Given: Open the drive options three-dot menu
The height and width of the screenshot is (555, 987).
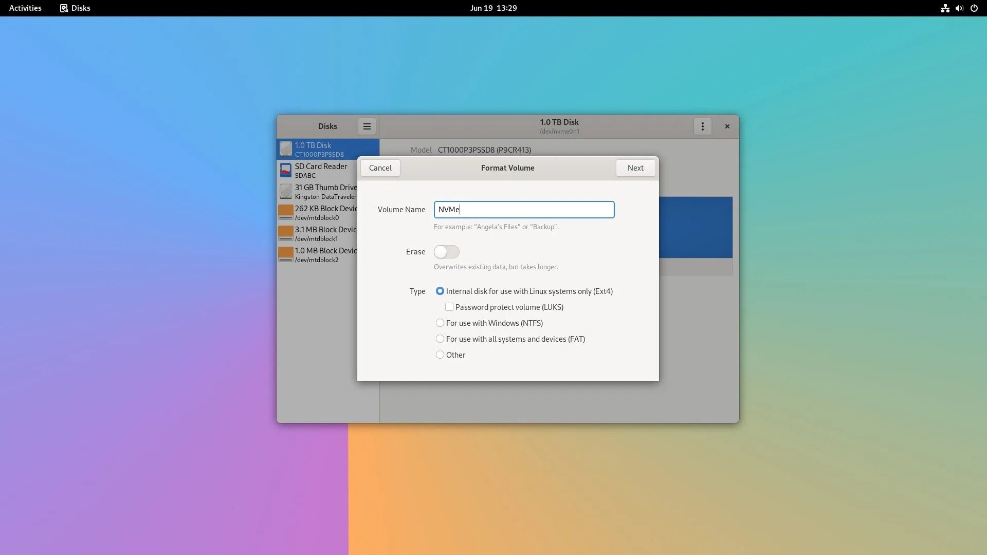Looking at the screenshot, I should pyautogui.click(x=702, y=126).
